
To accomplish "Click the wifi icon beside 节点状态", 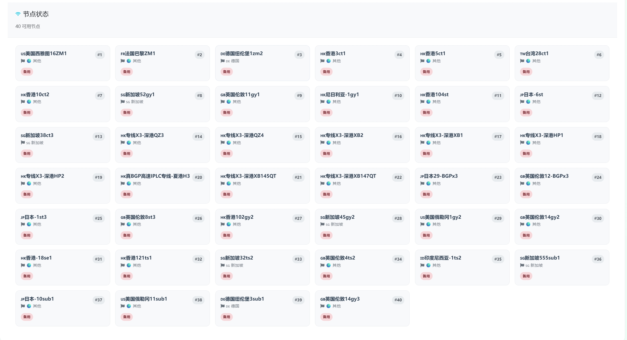I will [x=18, y=14].
